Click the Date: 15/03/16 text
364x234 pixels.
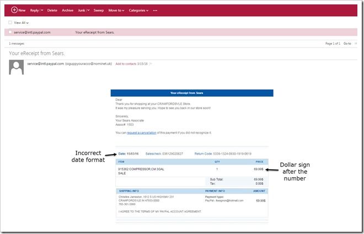click(x=129, y=153)
